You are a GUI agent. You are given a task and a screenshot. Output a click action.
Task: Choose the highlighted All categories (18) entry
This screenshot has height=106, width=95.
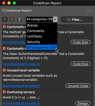[x=41, y=47]
